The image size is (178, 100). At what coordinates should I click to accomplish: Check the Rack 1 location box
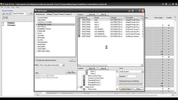point(87,71)
